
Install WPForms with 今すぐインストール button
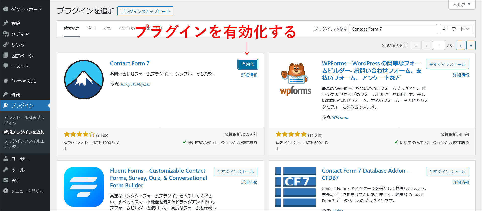[x=447, y=64]
